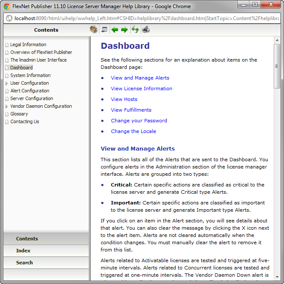
Task: Click the page icon beside Contacting Us
Action: (x=7, y=122)
